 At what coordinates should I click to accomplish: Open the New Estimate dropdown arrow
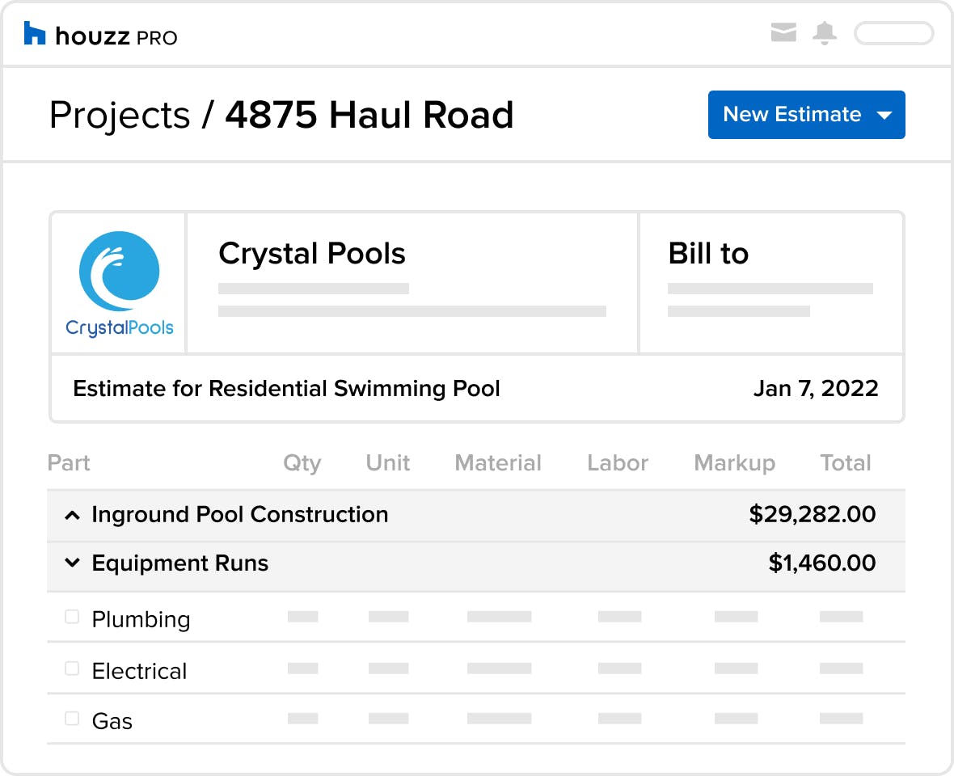884,115
